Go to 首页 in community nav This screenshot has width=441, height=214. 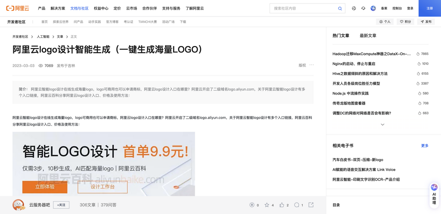(x=44, y=21)
